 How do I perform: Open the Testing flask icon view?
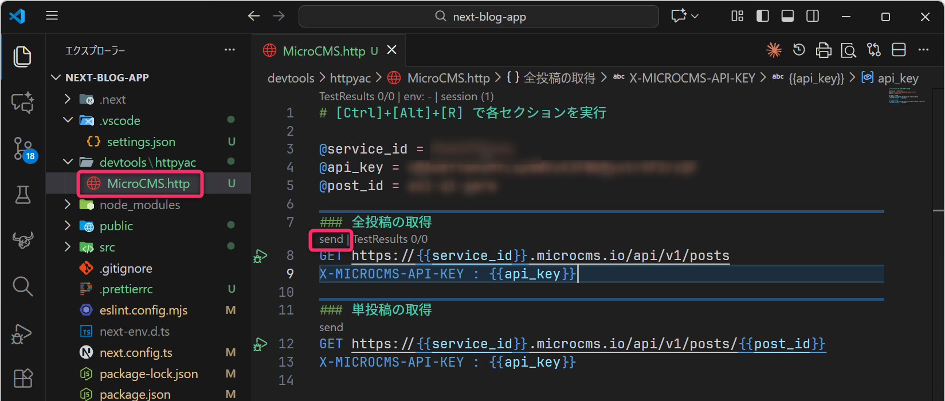(x=23, y=195)
